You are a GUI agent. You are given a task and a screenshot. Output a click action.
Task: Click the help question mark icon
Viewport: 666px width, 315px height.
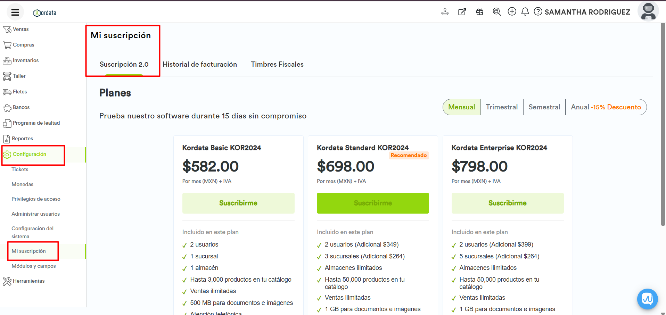pyautogui.click(x=538, y=11)
